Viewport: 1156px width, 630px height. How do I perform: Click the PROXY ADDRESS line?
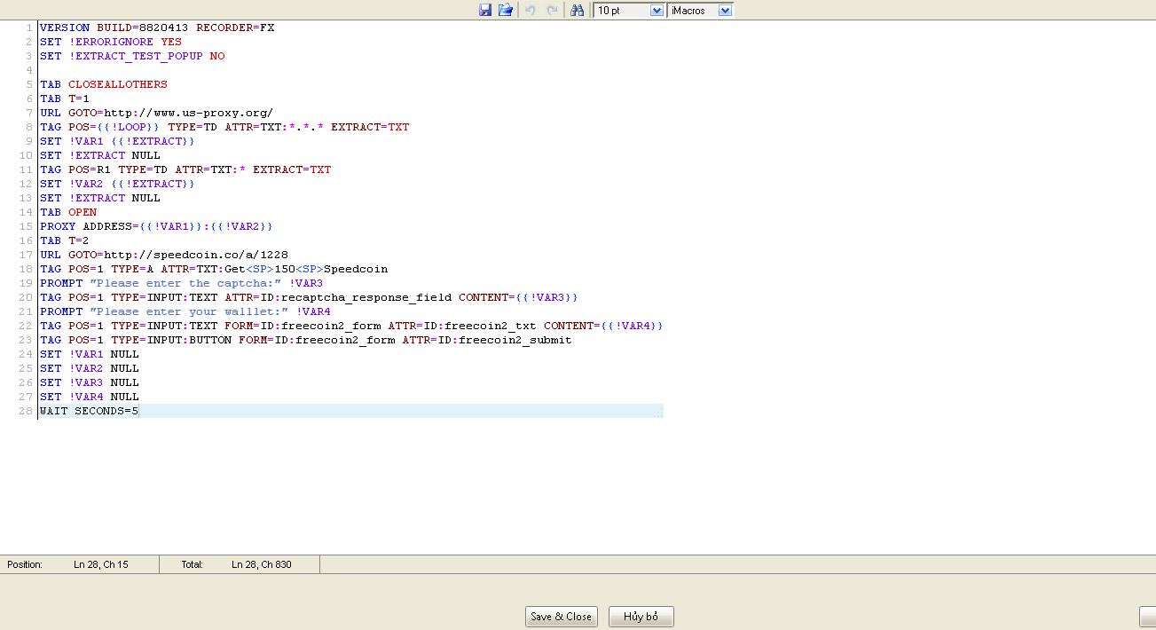point(156,226)
